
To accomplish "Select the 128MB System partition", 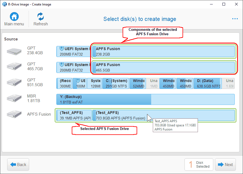I will pos(94,83).
